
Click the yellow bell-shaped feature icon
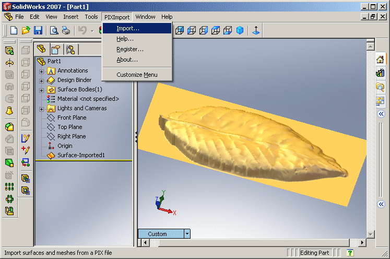click(9, 111)
